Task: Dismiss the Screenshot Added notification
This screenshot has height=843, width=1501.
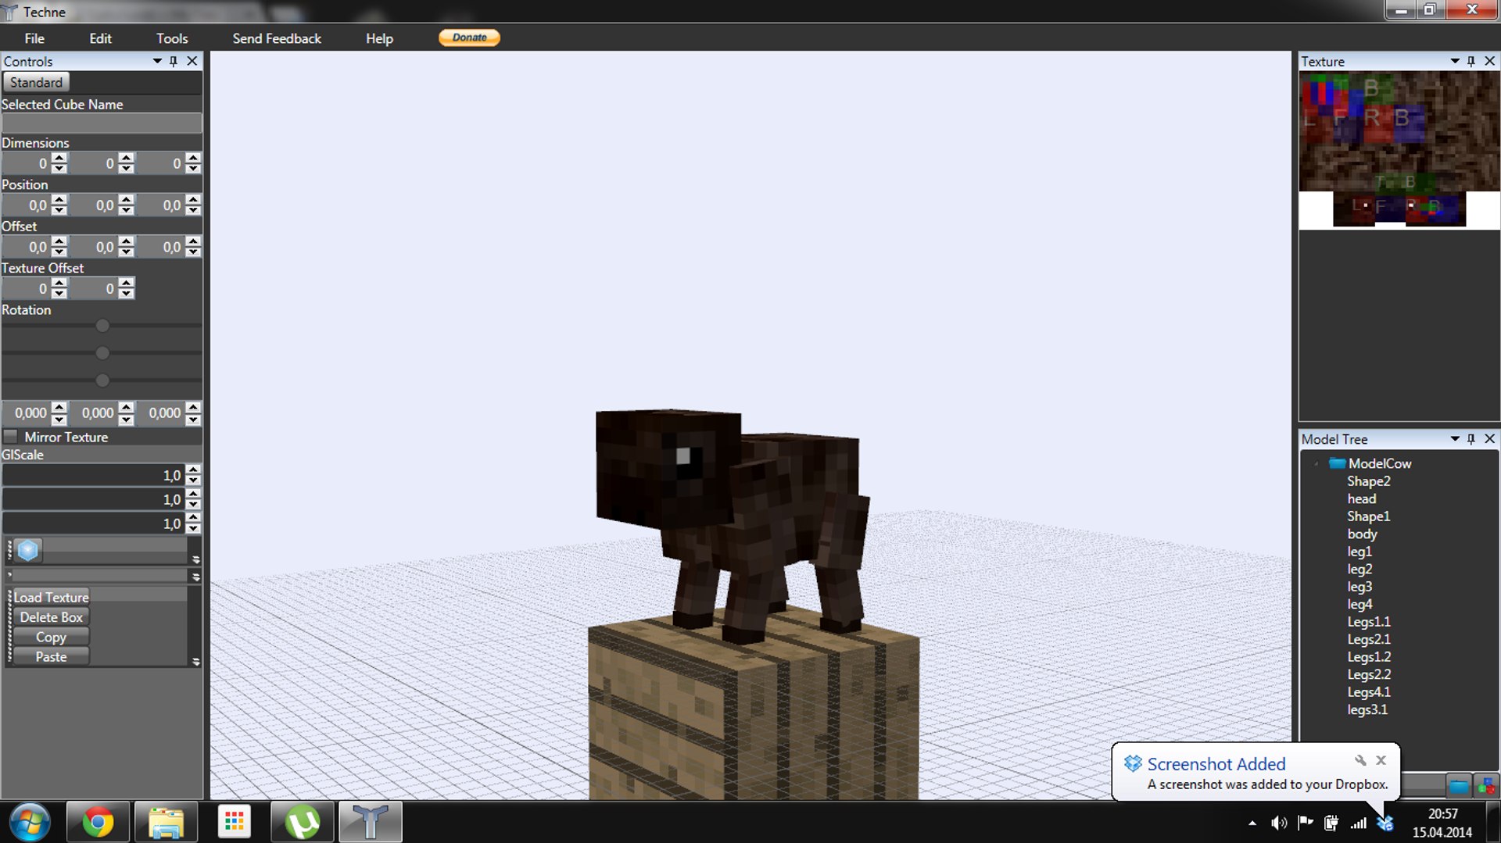Action: click(1381, 760)
